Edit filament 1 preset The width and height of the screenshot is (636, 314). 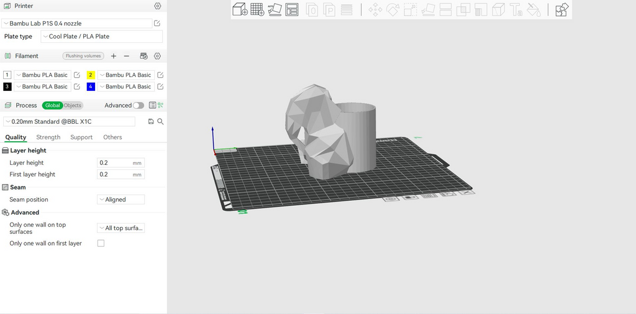click(x=76, y=75)
